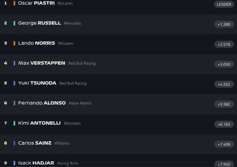
Task: Select Max Verstappen's name
Action: pyautogui.click(x=41, y=63)
